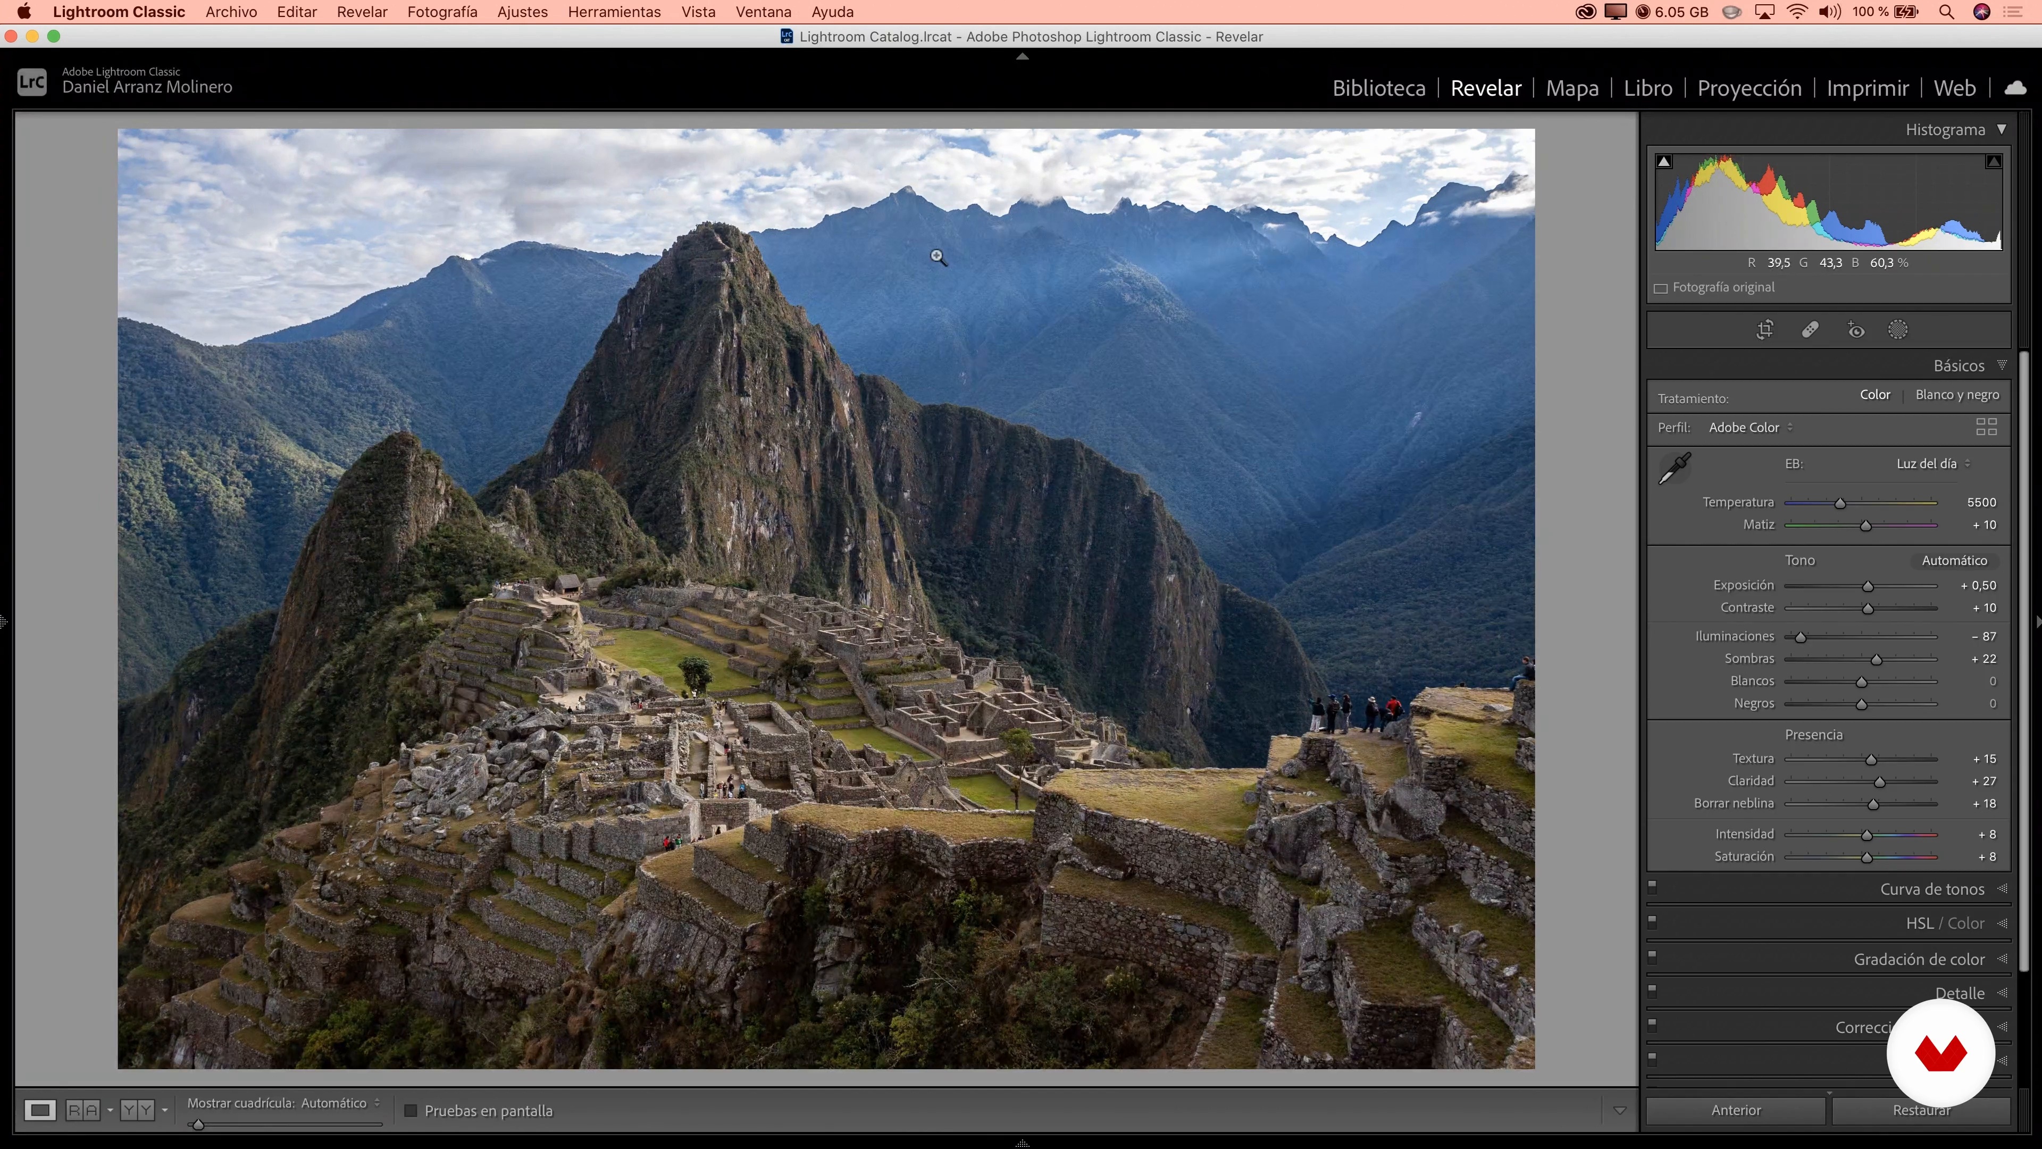
Task: Switch to reference YY view
Action: point(137,1110)
